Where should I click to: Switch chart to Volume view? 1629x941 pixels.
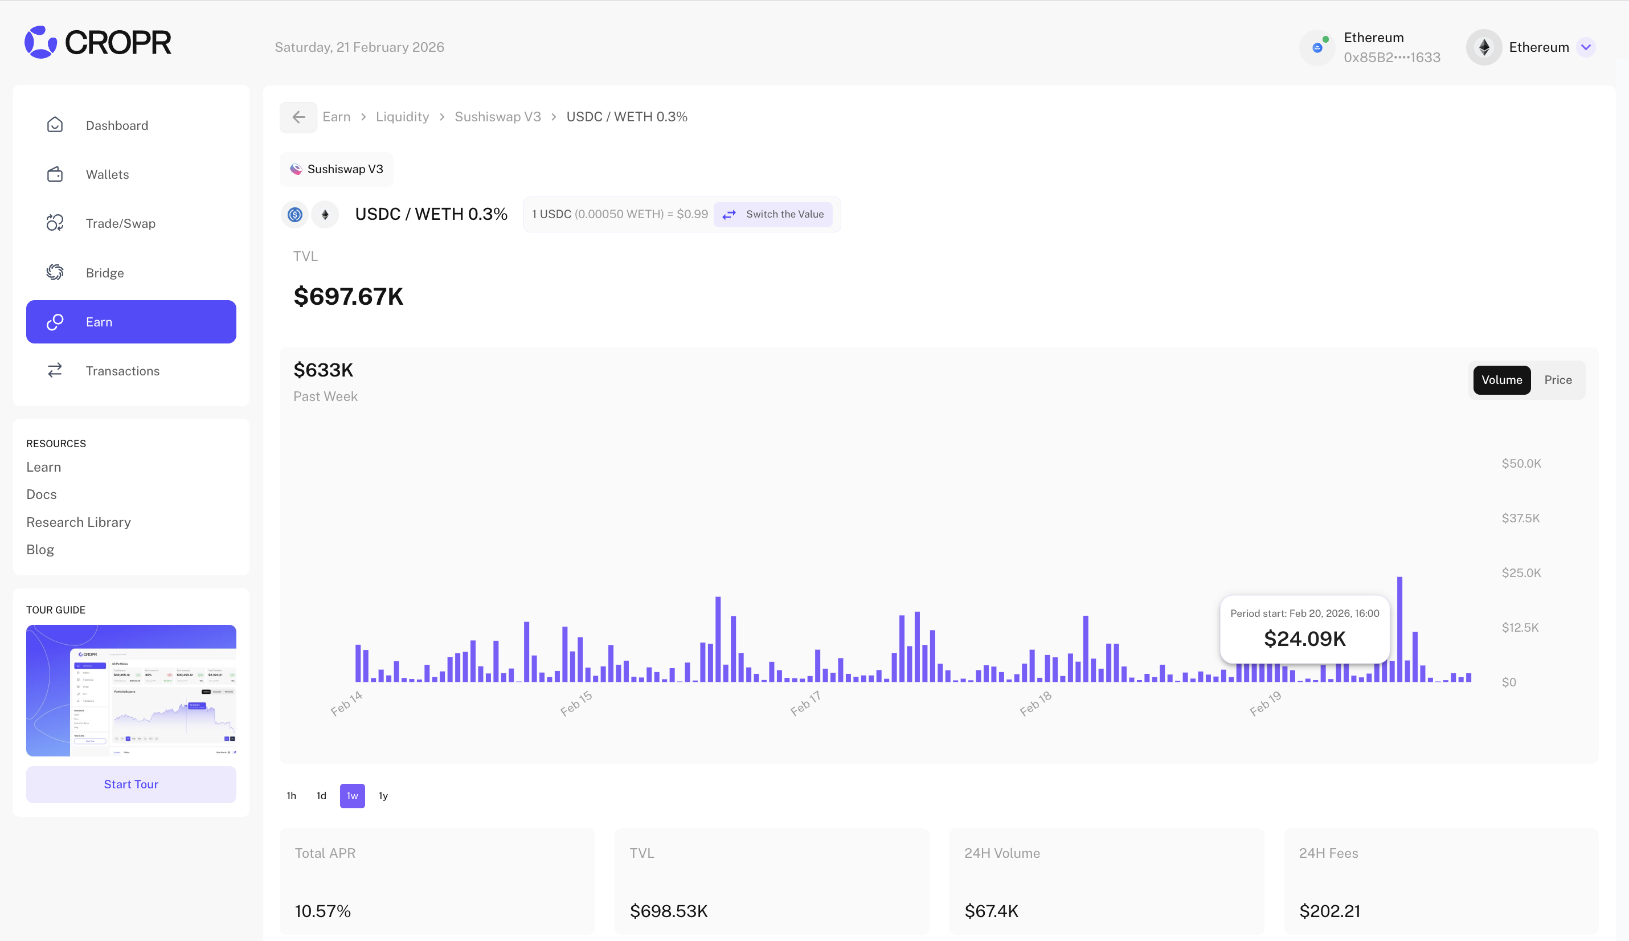pos(1502,380)
